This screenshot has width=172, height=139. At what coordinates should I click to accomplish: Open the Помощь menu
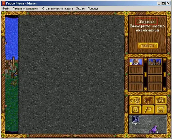point(93,9)
